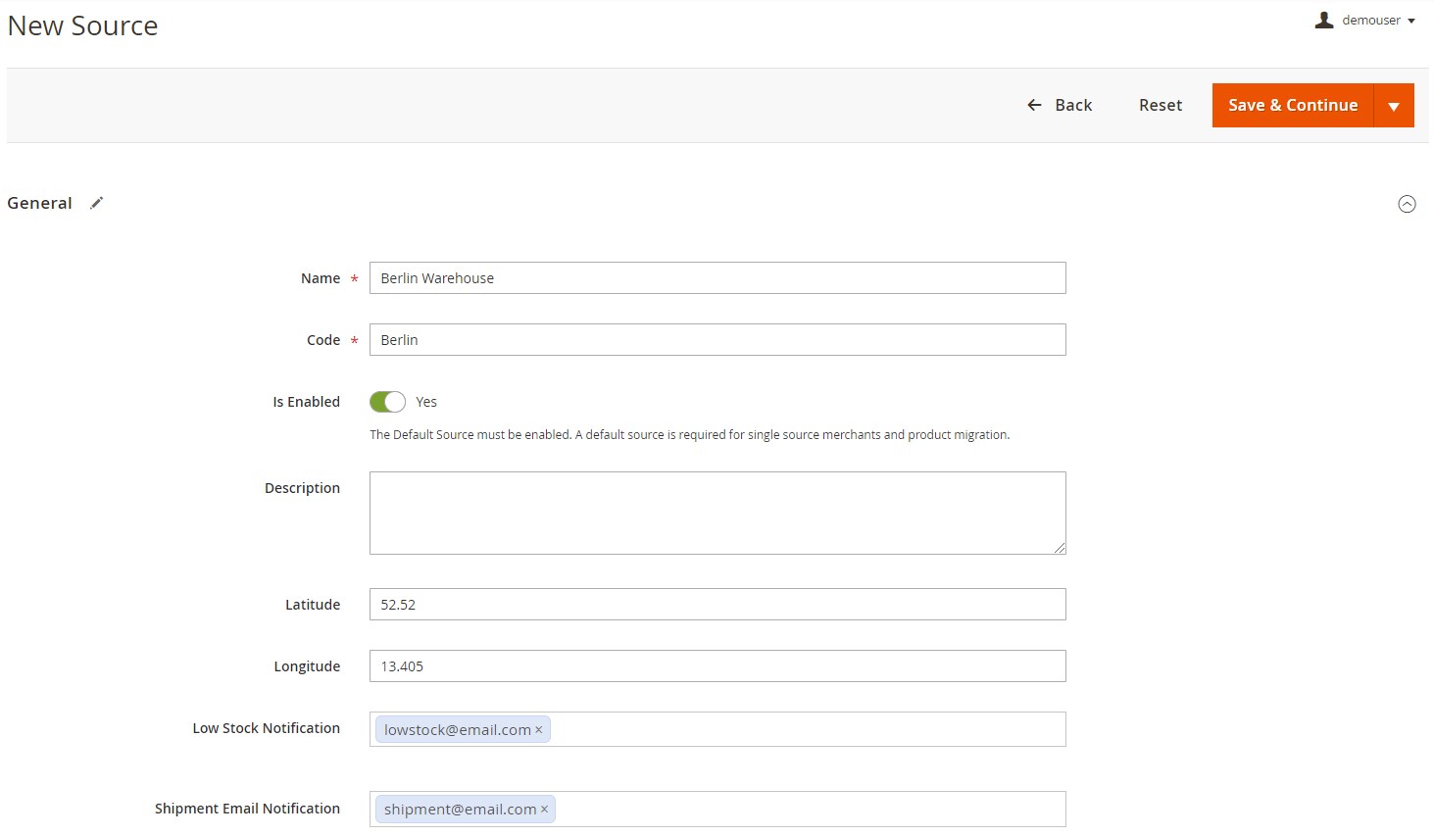Screen dimensions: 1434x836
Task: Click the Back arrow icon
Action: click(1034, 105)
